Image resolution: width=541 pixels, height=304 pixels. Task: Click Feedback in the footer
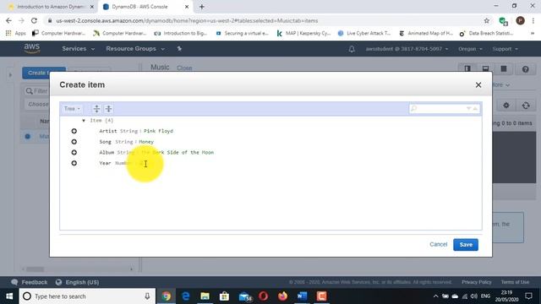click(30, 282)
